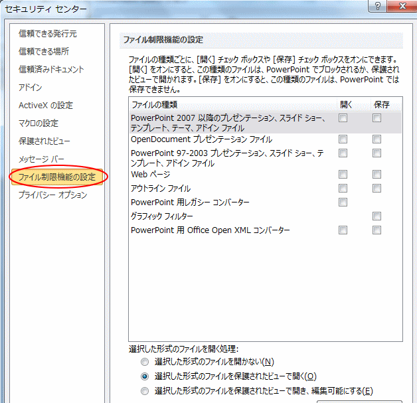Viewport: 417px width, 403px height.
Task: Select アドイン in the sidebar
Action: (x=31, y=88)
